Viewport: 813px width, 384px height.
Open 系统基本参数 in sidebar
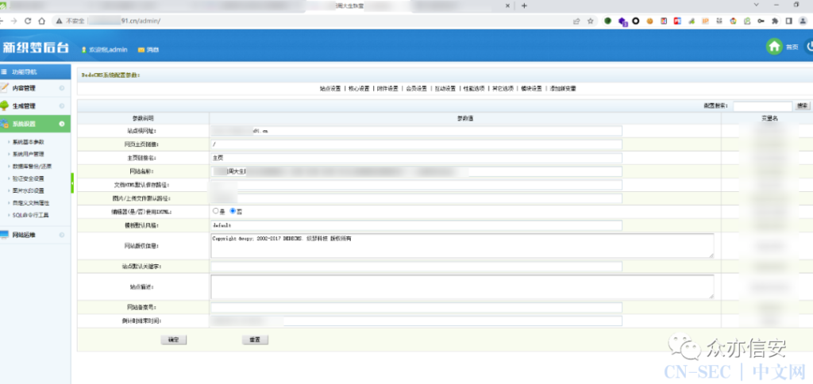[x=29, y=142]
